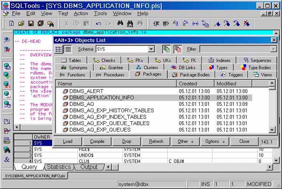Click the binoculars Find icon in toolbar

click(120, 23)
